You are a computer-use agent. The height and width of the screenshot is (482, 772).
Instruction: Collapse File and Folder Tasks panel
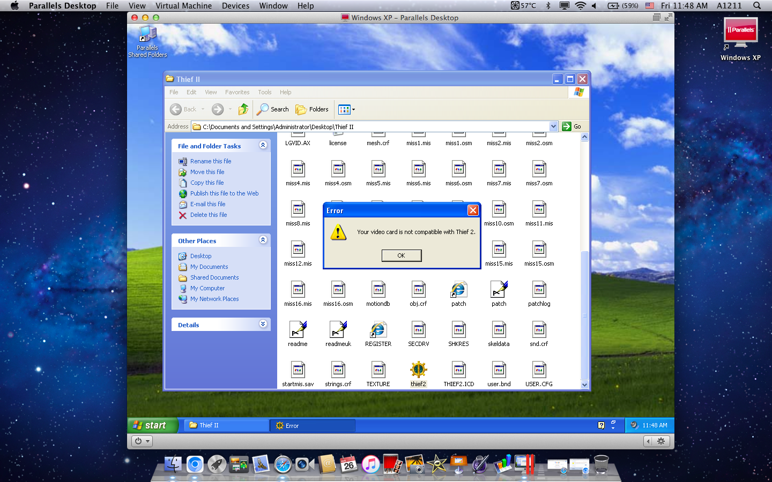point(263,145)
